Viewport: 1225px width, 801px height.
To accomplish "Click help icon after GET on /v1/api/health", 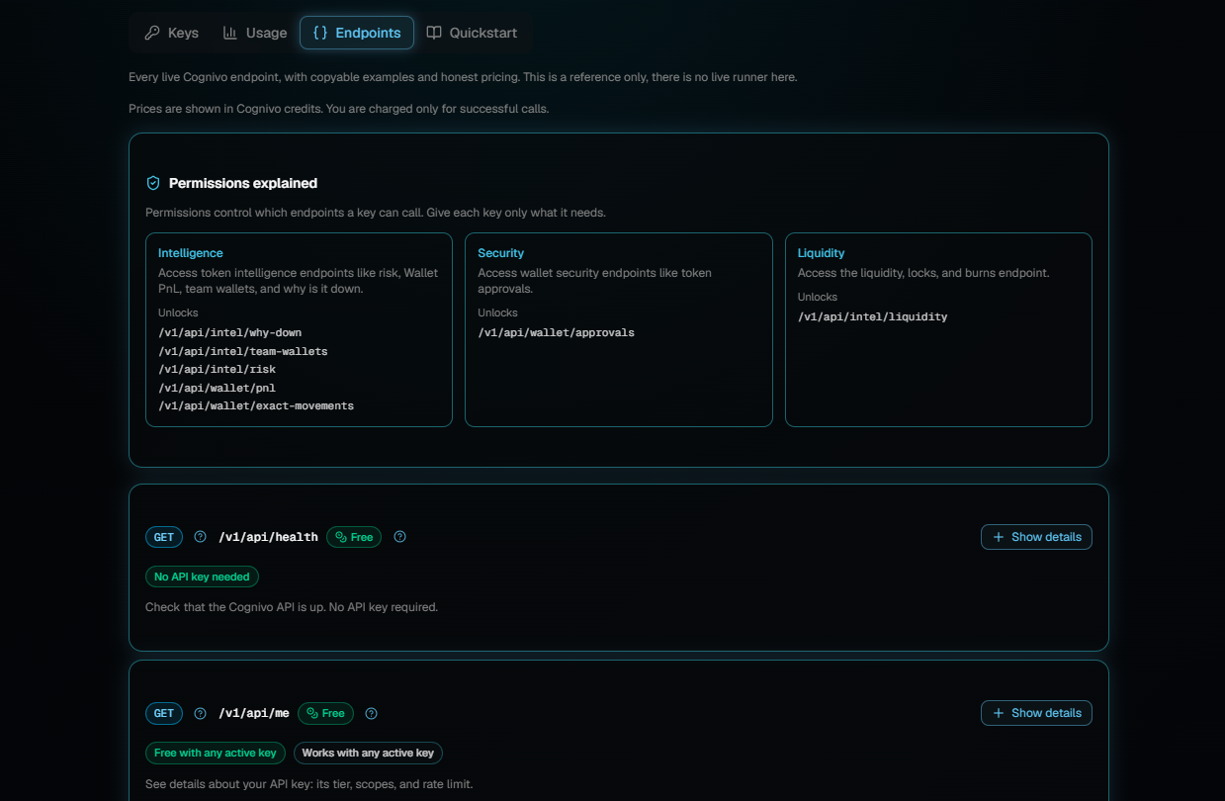I will [200, 537].
